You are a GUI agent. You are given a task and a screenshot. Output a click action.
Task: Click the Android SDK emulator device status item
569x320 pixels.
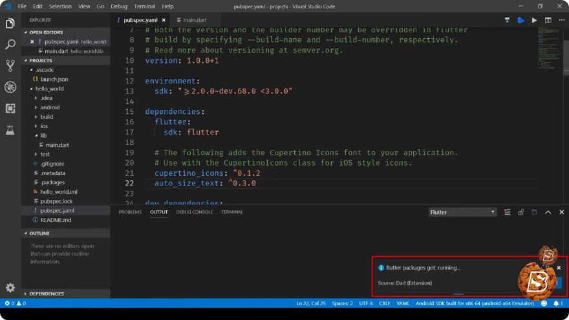[x=475, y=303]
